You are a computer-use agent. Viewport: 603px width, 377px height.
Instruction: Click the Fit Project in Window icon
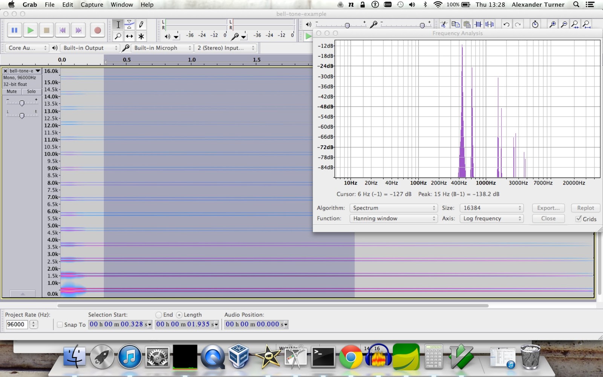[586, 24]
